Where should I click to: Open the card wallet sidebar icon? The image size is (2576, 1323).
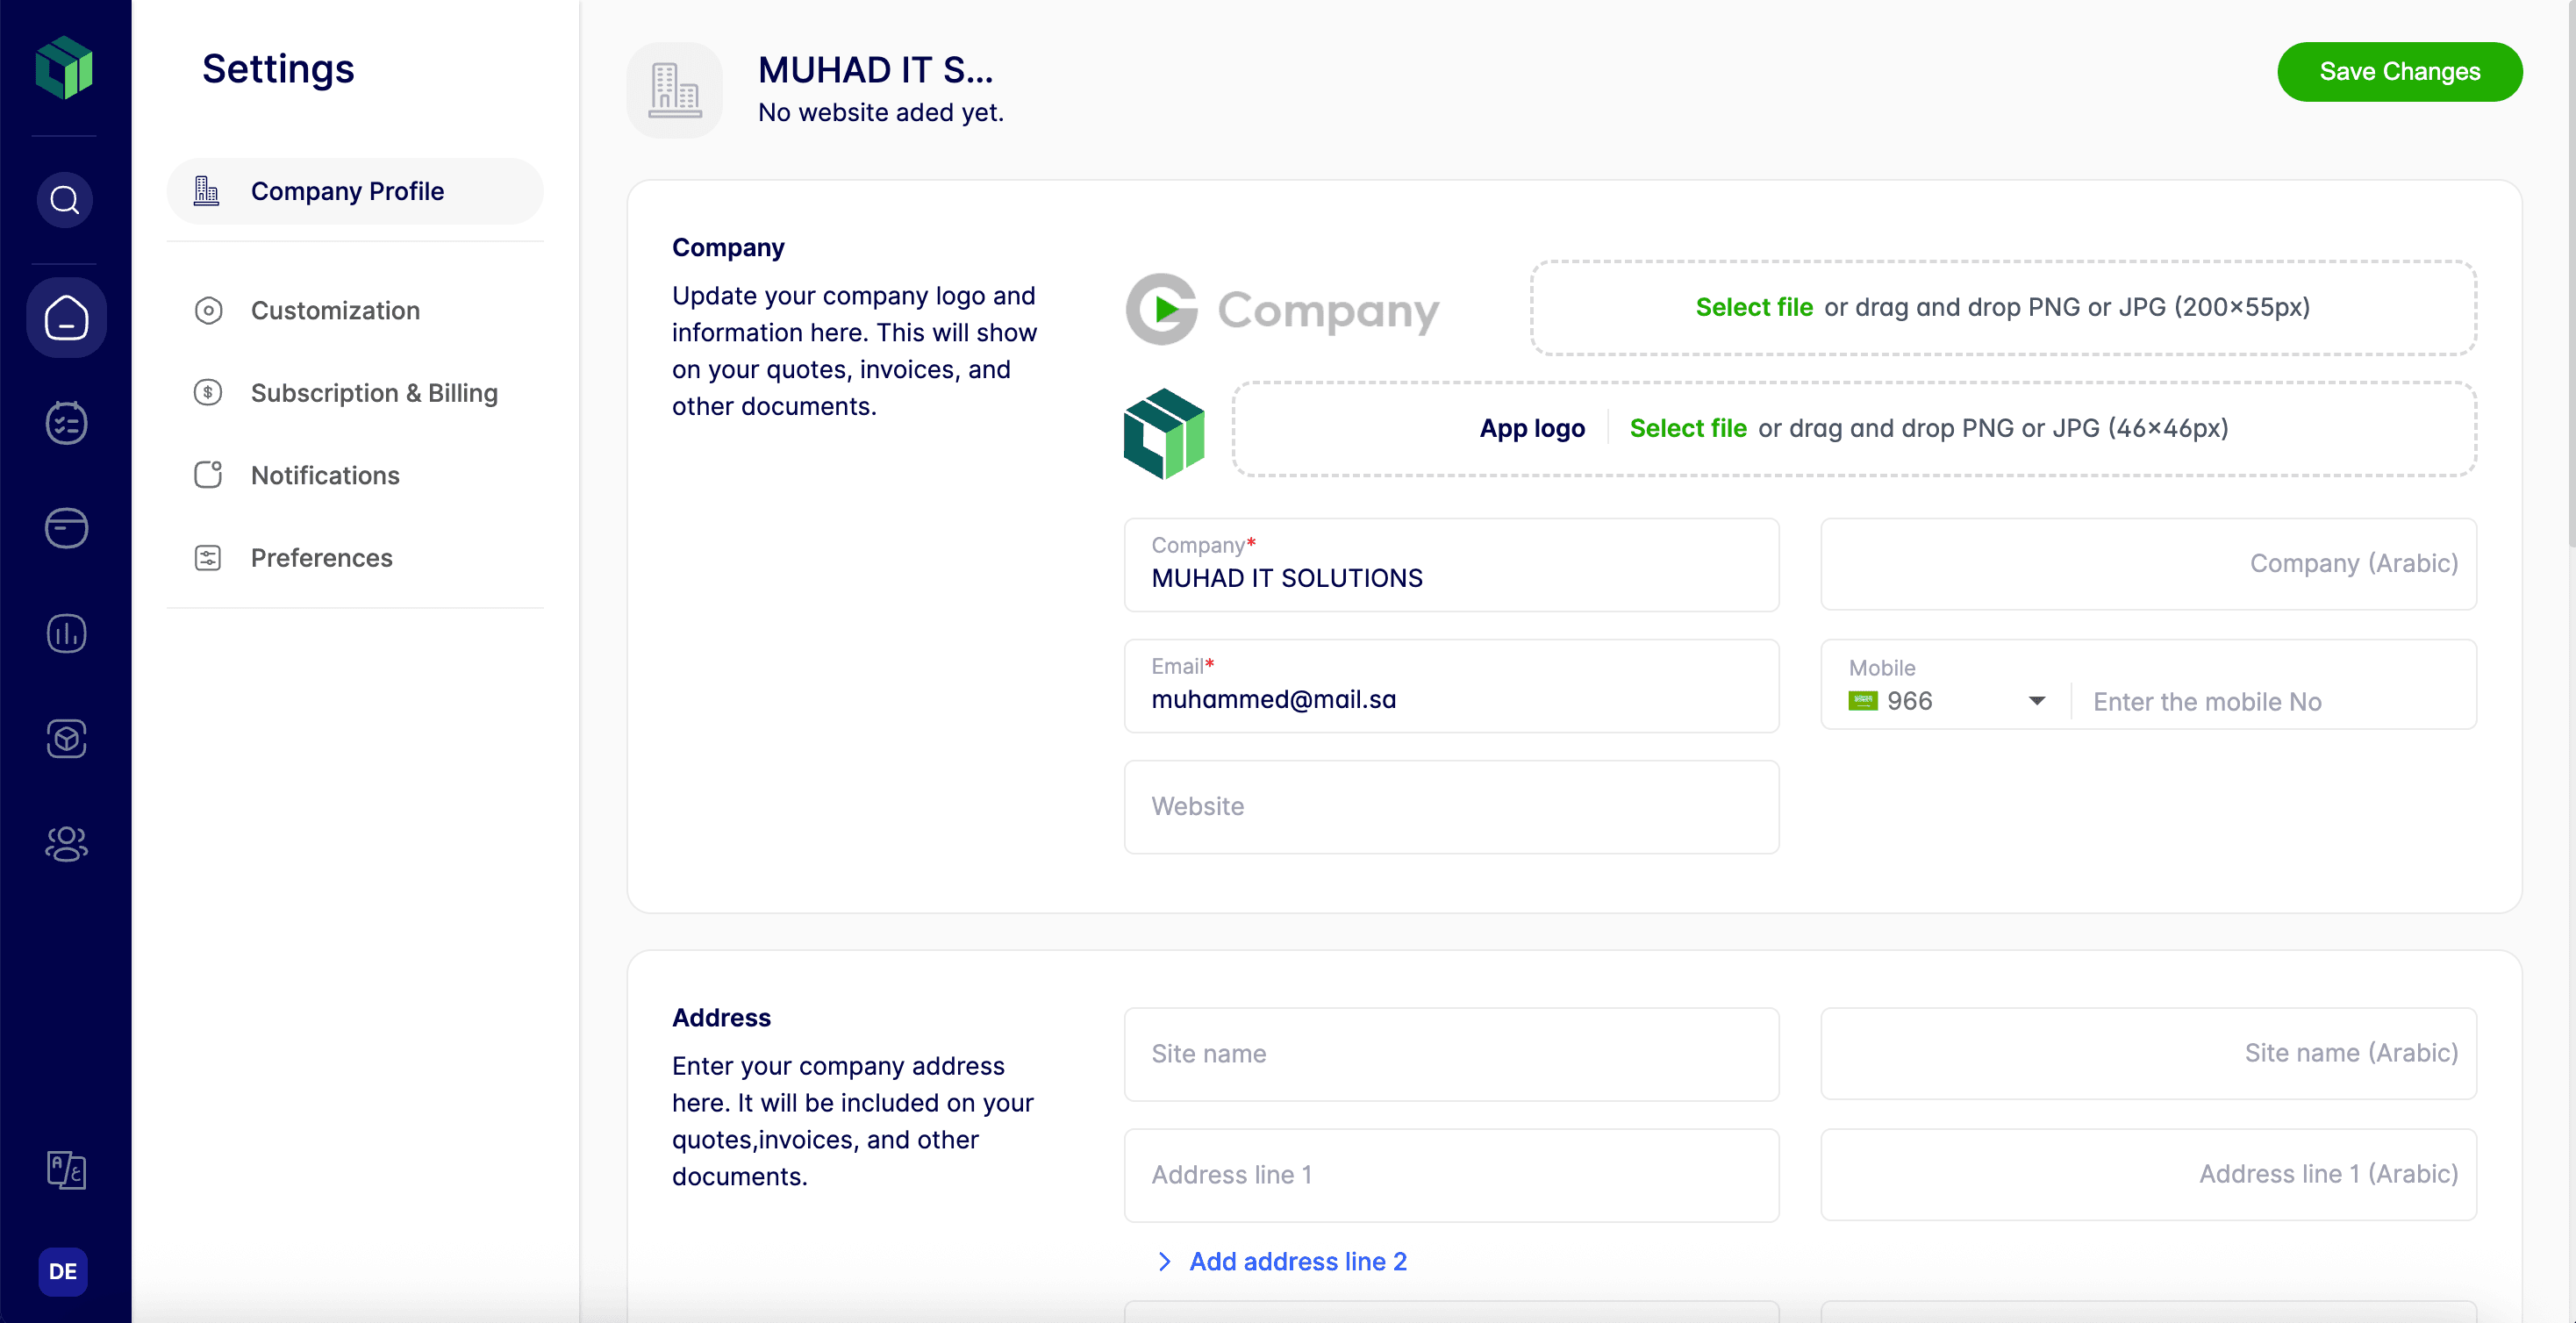click(x=66, y=528)
